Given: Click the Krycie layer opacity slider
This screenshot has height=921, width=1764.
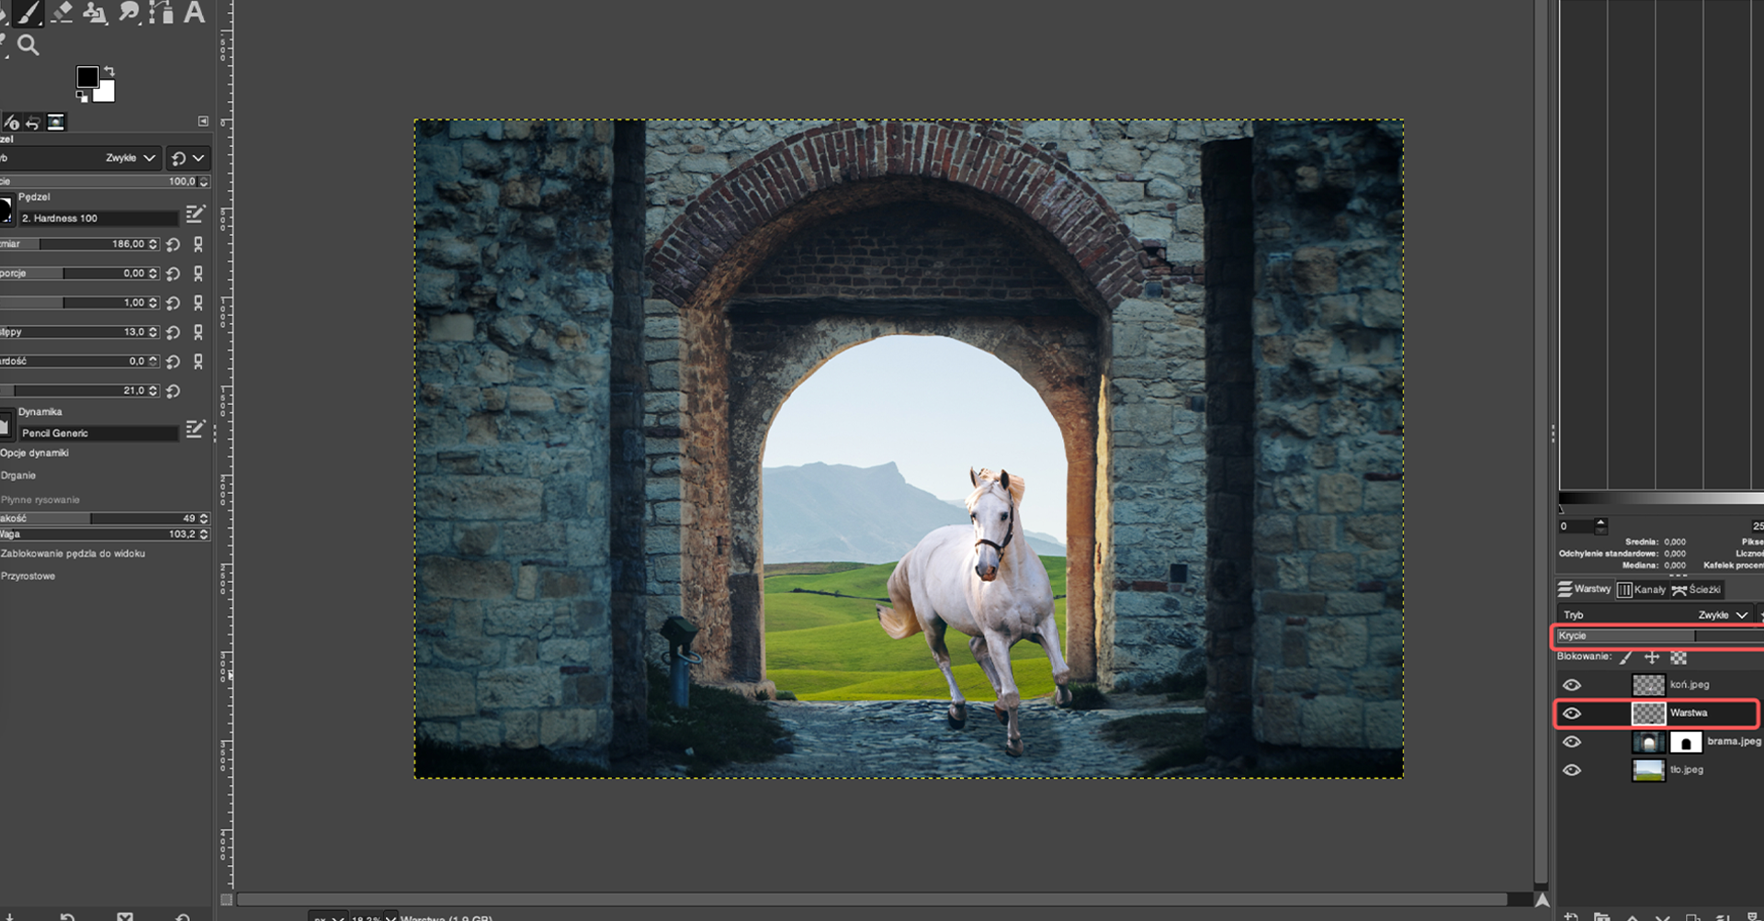Looking at the screenshot, I should pos(1658,635).
